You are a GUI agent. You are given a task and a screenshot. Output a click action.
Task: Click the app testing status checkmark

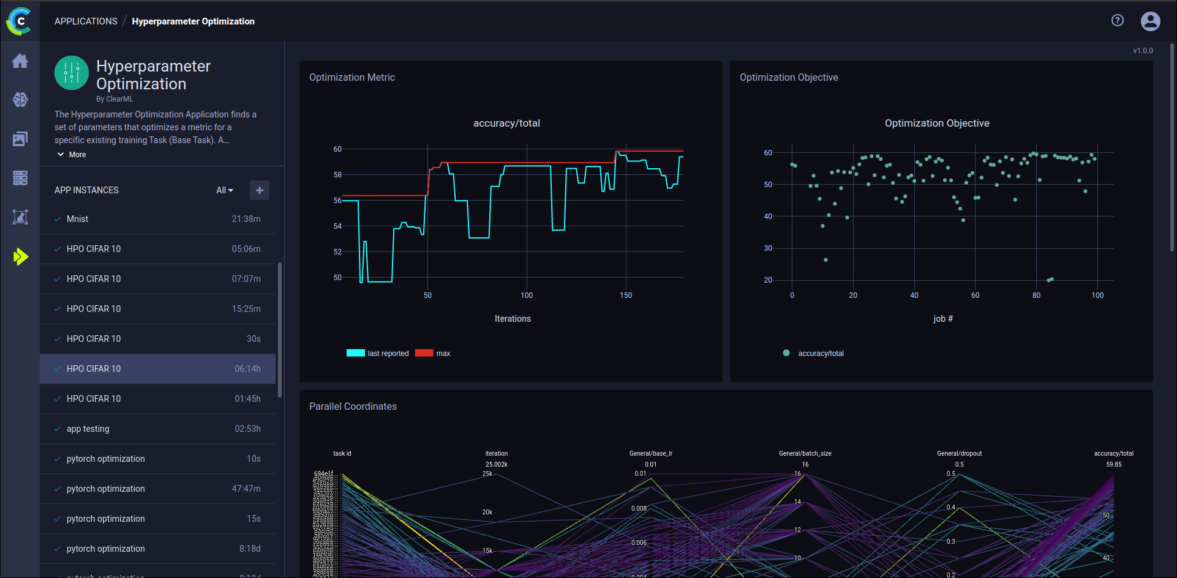pyautogui.click(x=58, y=429)
